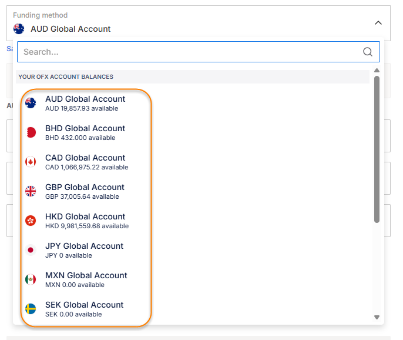The height and width of the screenshot is (340, 403).
Task: Click the magnifying glass search icon
Action: point(368,52)
